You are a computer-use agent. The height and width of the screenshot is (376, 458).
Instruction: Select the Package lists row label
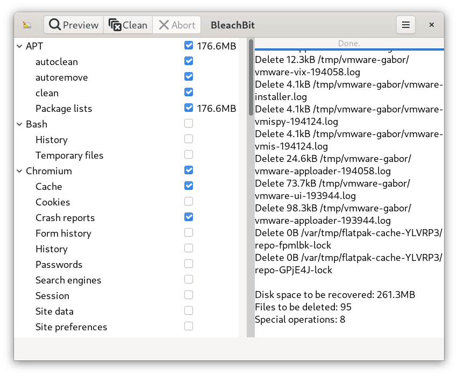point(63,109)
